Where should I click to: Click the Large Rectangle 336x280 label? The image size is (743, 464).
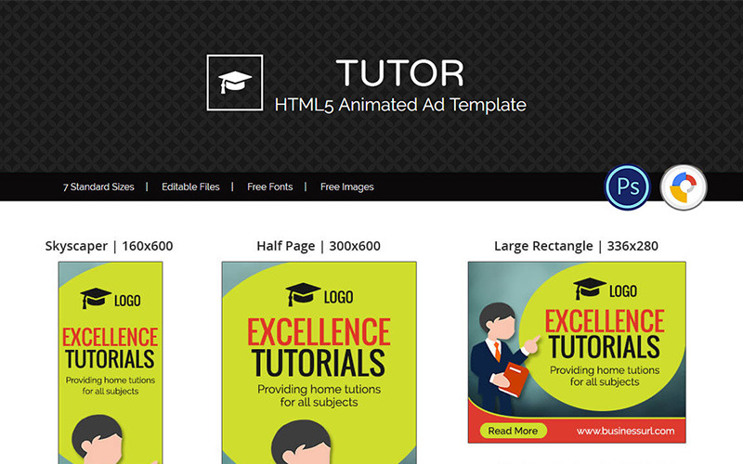(576, 246)
